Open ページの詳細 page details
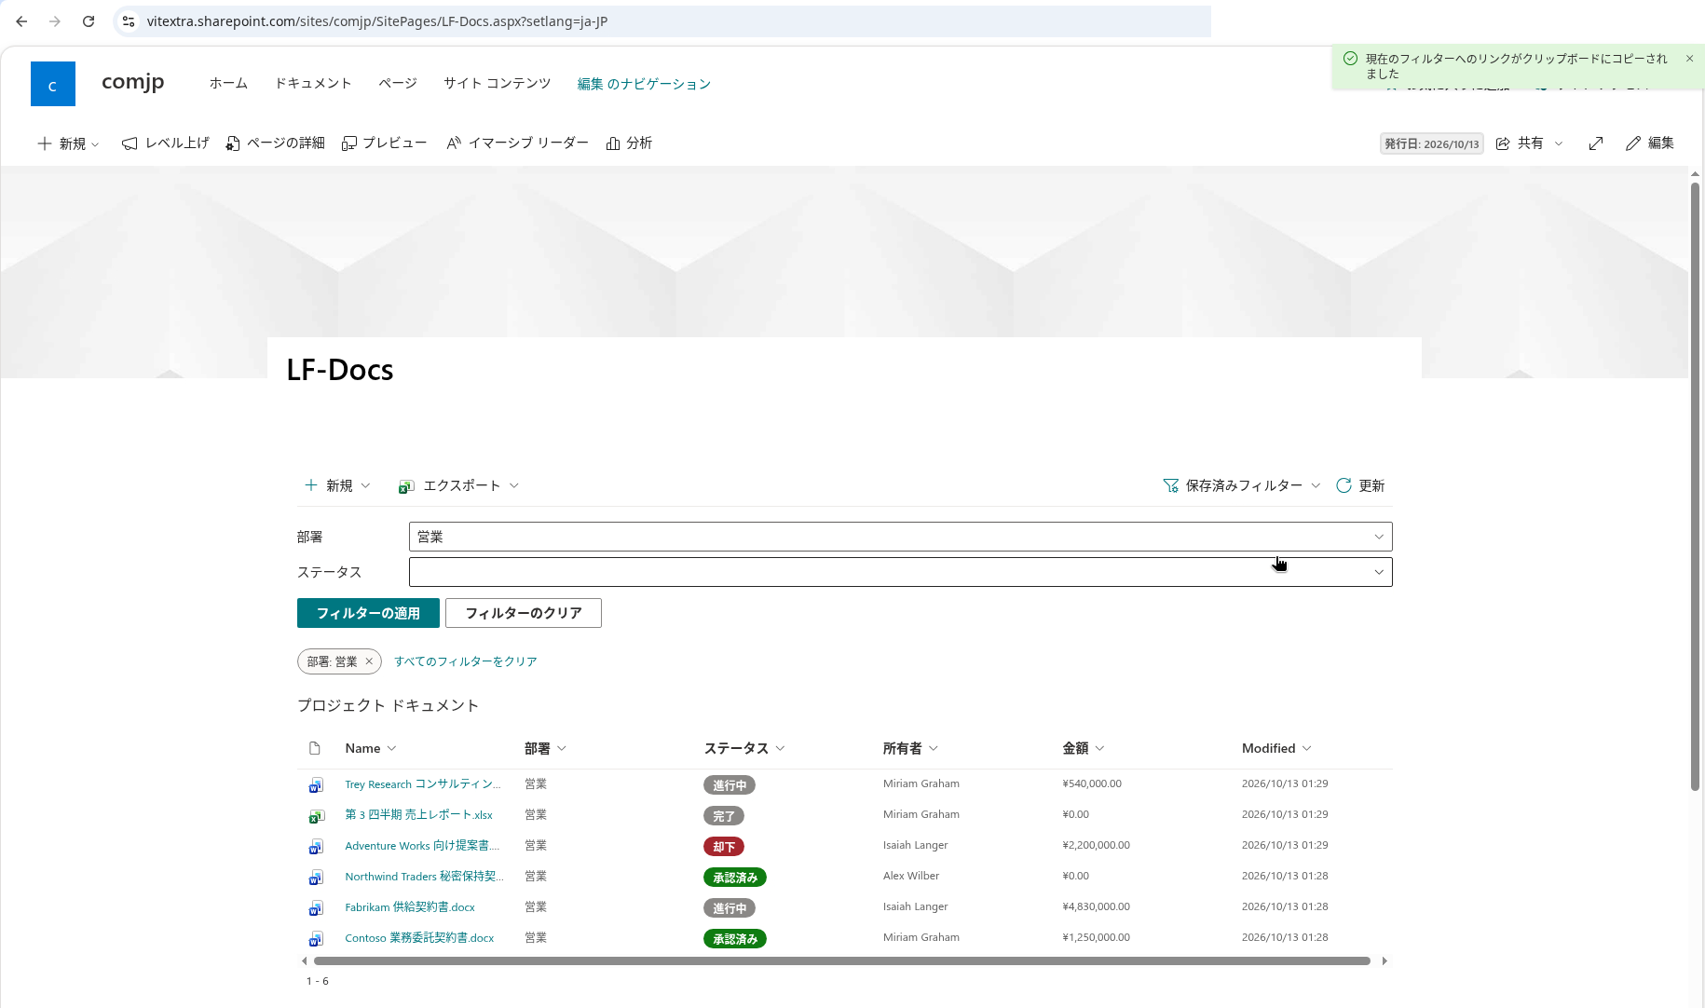This screenshot has height=1008, width=1705. [x=275, y=143]
